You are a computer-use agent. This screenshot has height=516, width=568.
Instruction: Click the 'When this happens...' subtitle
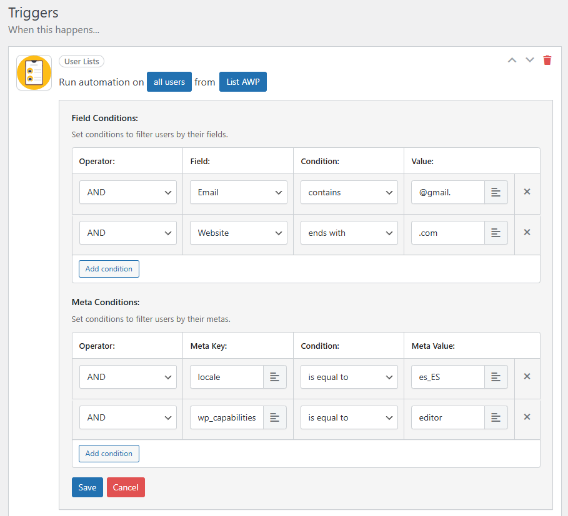pyautogui.click(x=54, y=30)
